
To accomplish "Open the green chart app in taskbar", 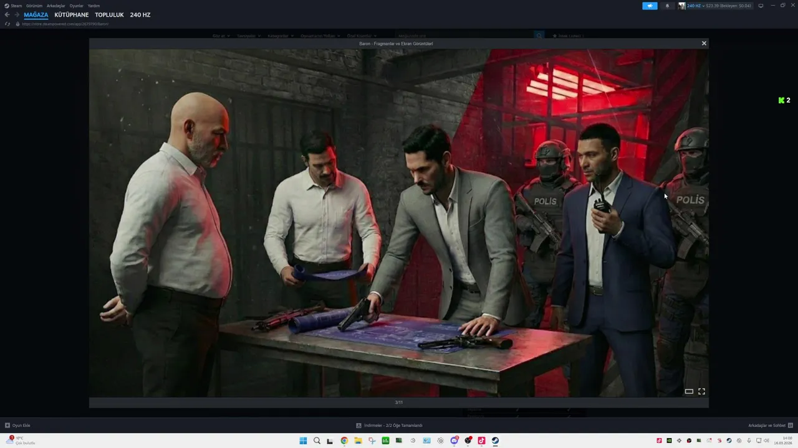I will 385,441.
